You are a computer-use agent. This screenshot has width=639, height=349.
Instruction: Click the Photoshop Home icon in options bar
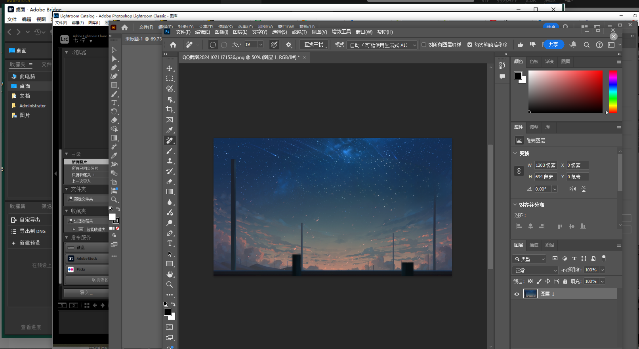[173, 45]
